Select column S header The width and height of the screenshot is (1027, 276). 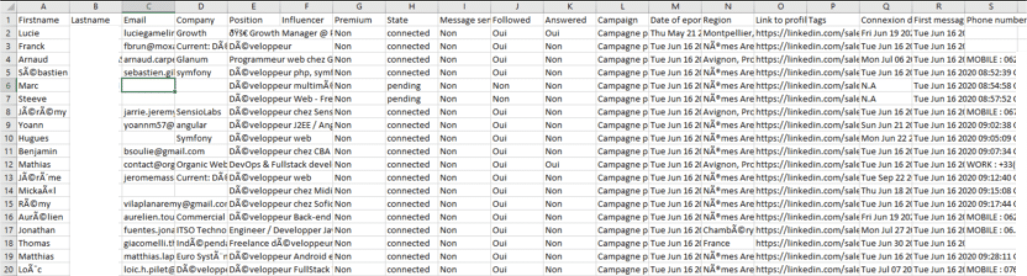(991, 7)
